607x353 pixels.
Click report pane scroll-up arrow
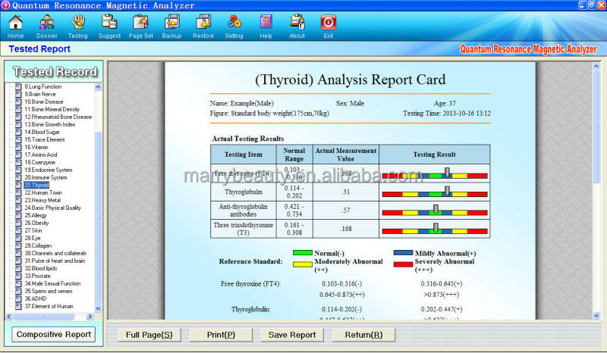click(596, 66)
